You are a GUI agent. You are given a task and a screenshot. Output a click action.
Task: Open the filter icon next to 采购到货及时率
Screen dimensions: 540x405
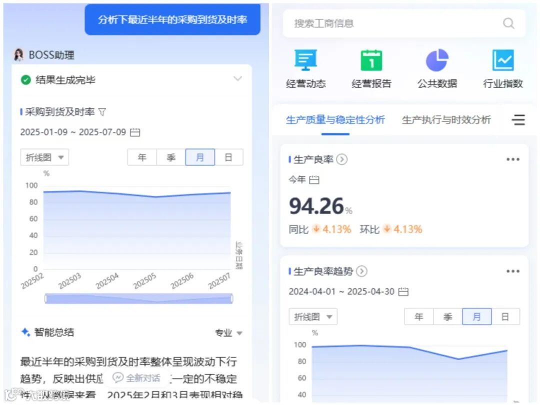pyautogui.click(x=102, y=112)
